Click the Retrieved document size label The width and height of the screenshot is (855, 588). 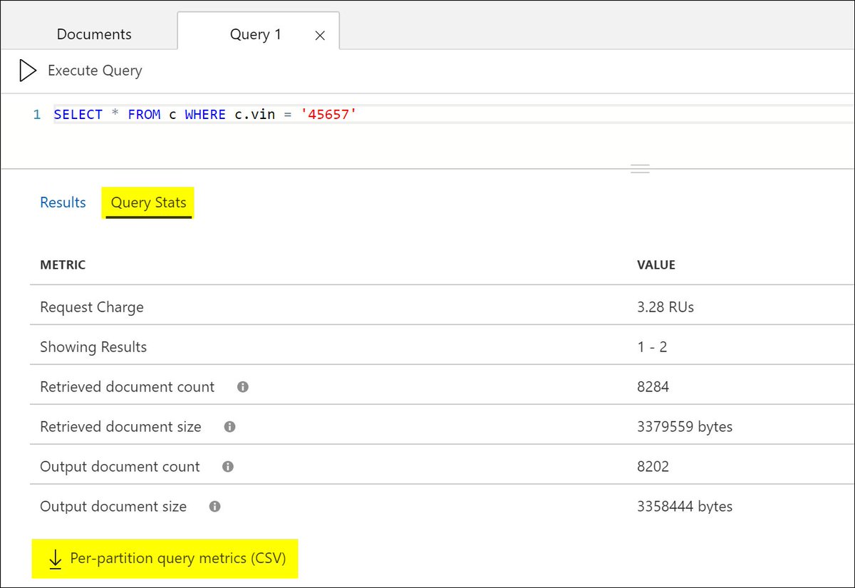tap(121, 427)
